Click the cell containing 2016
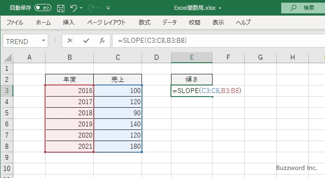325x178 pixels. tap(70, 91)
